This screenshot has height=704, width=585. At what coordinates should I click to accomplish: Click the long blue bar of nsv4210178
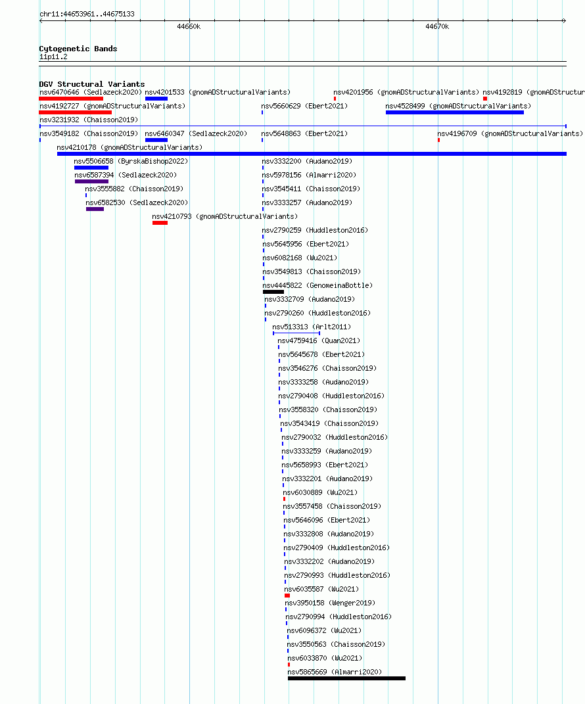click(x=312, y=154)
